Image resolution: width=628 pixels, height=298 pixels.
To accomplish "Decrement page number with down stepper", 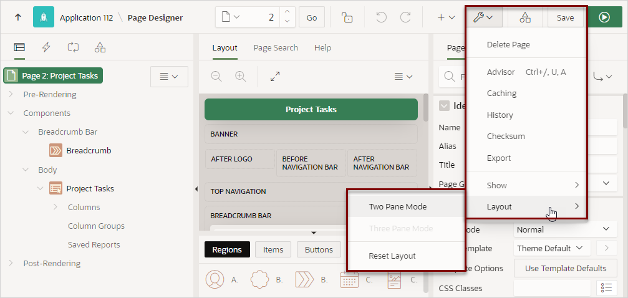I will click(287, 22).
